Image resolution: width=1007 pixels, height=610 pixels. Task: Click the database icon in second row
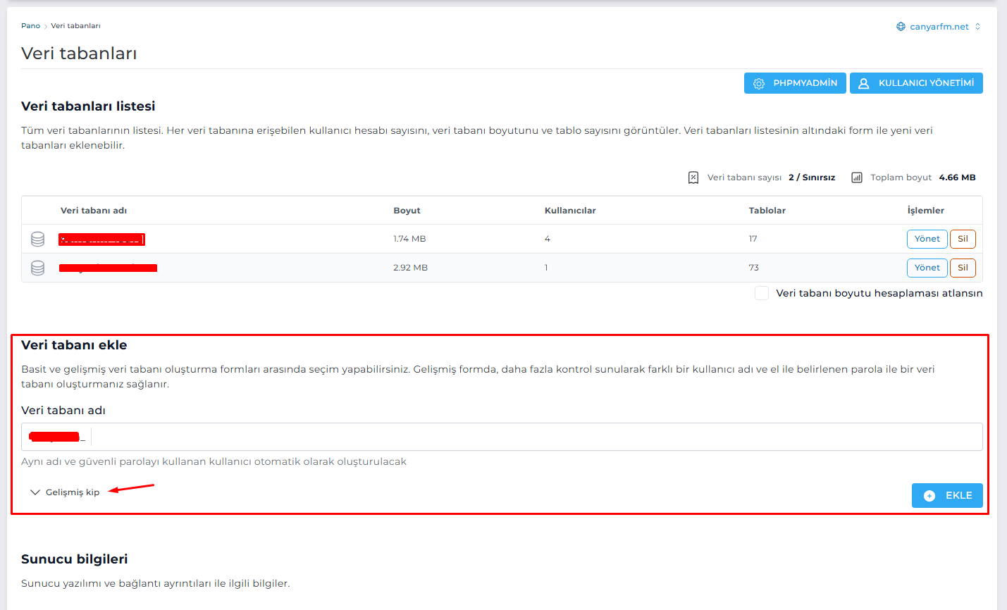pos(38,268)
